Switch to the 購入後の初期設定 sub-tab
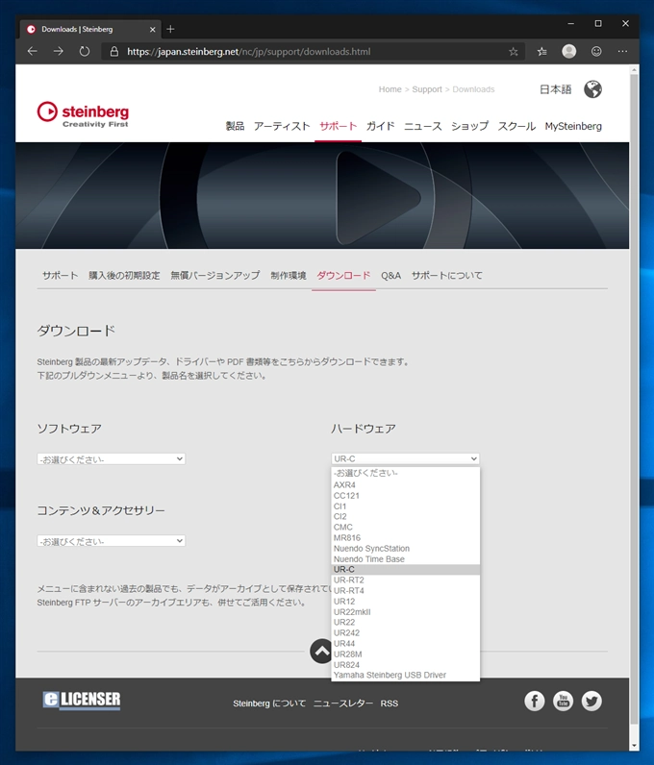The image size is (654, 765). click(124, 276)
